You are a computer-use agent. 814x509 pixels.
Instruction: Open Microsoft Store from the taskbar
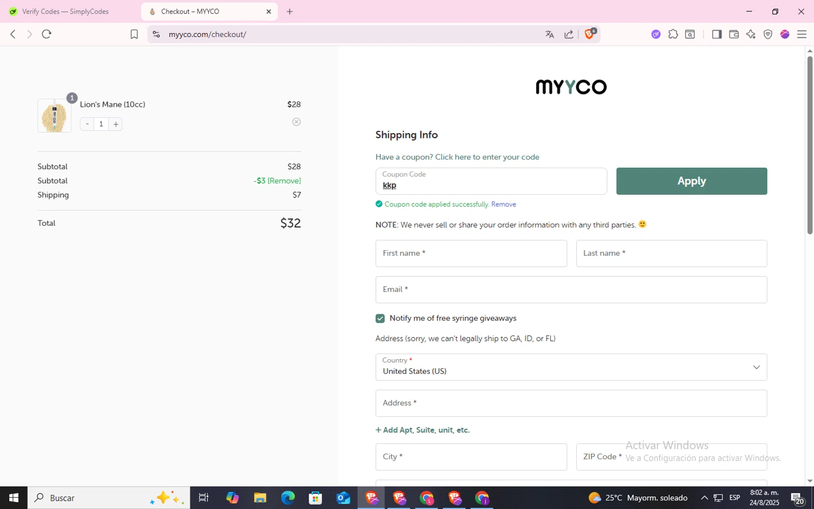point(315,498)
